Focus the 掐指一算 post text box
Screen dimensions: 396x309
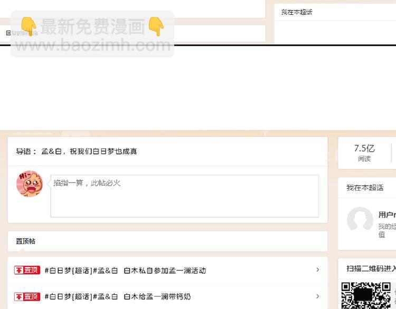184,196
